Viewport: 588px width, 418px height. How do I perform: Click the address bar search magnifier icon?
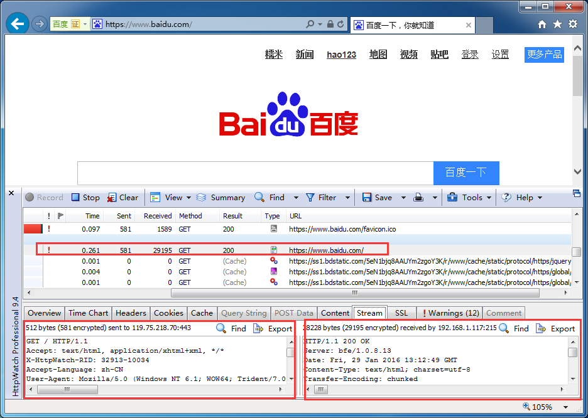pos(310,24)
